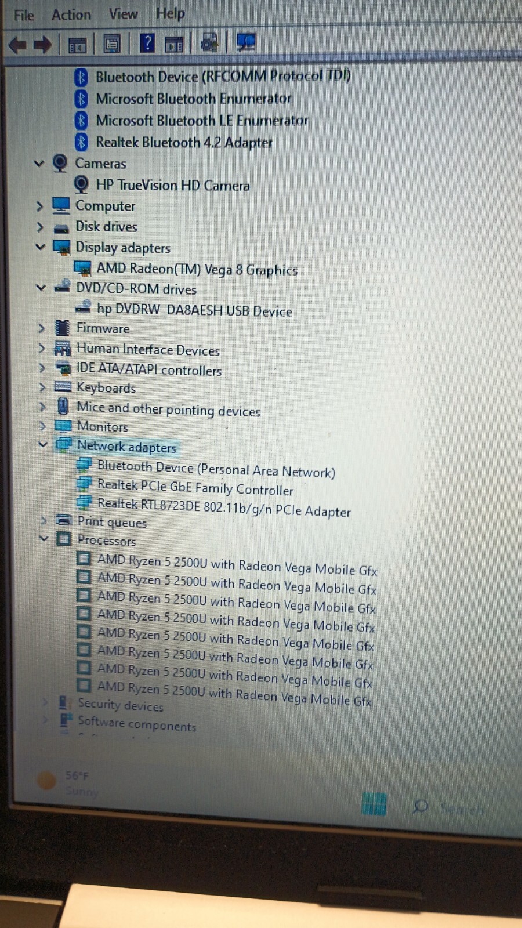The image size is (522, 928).
Task: Collapse the Network adapters category
Action: tap(42, 445)
